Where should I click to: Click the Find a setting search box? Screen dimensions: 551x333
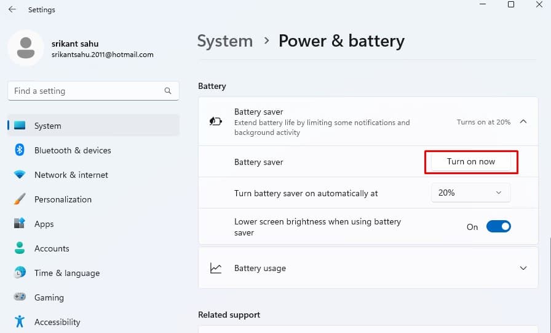[86, 91]
